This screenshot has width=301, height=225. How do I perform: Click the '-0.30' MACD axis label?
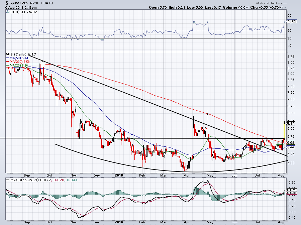pyautogui.click(x=291, y=212)
